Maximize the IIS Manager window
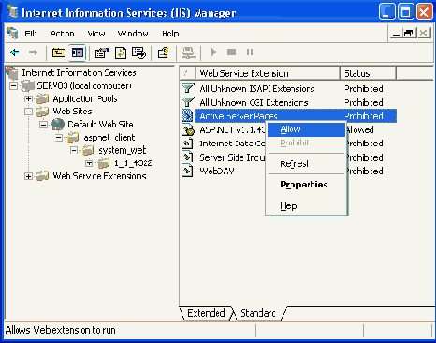Viewport: 436px width, 343px height. coord(405,12)
